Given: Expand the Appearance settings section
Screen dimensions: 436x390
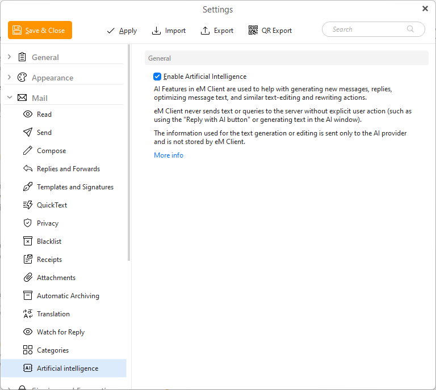Looking at the screenshot, I should pyautogui.click(x=9, y=78).
